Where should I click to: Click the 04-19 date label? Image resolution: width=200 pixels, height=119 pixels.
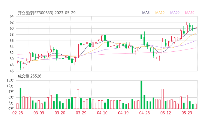pos(123,113)
